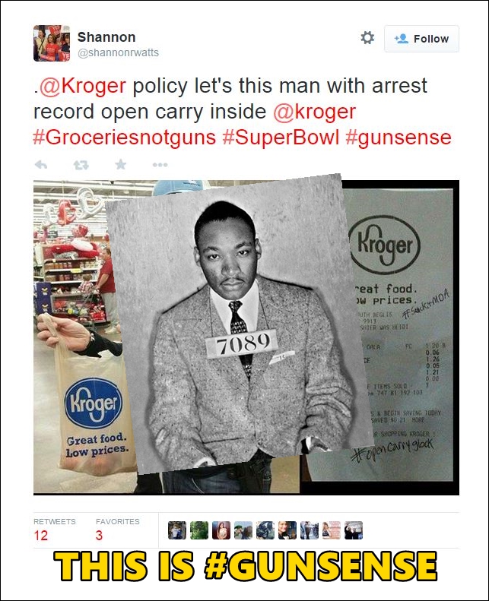Screen dimensions: 489x601
Task: Open the lowercase @kroger mention
Action: [315, 112]
